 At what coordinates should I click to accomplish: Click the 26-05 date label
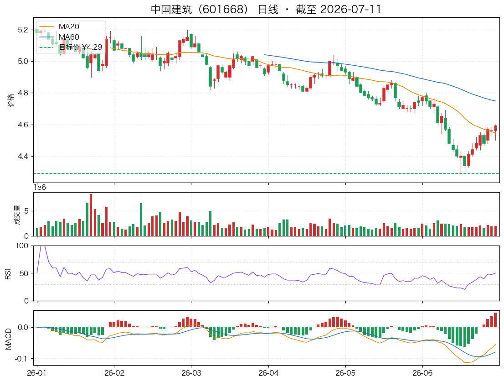(345, 373)
